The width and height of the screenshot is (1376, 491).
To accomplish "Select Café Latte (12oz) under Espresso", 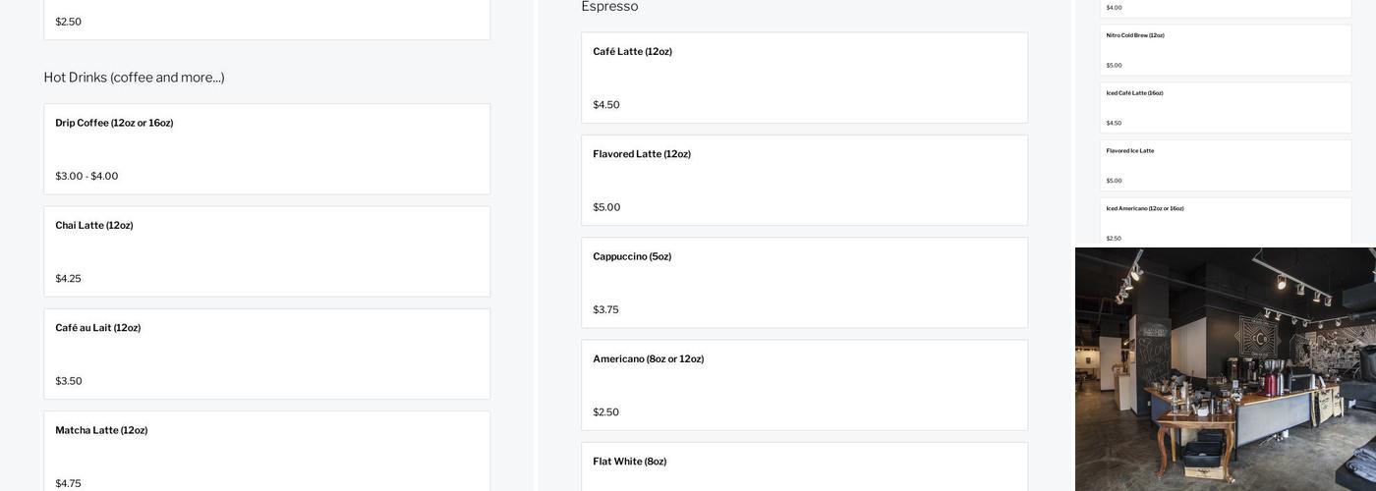I will (804, 78).
